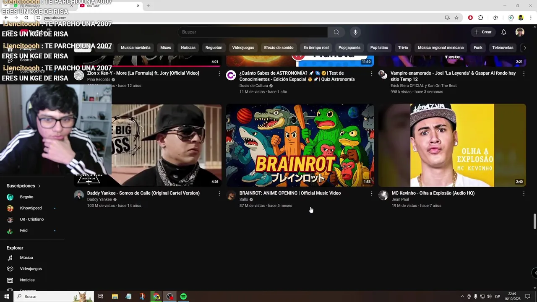
Task: Open YouTube account avatar menu
Action: point(520,32)
